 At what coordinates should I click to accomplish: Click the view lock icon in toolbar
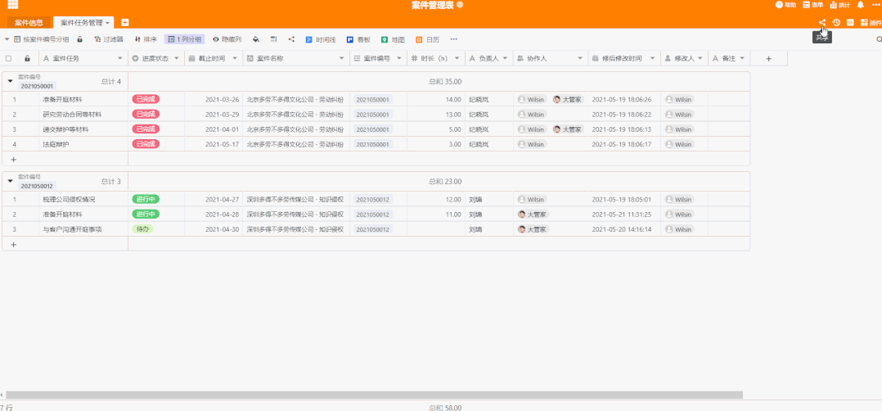coord(79,39)
